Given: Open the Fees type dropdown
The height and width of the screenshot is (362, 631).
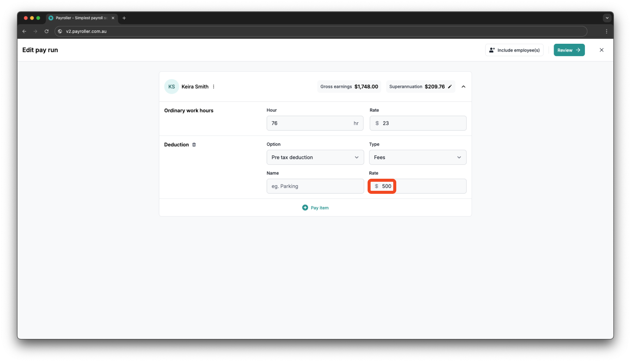Looking at the screenshot, I should click(x=417, y=157).
